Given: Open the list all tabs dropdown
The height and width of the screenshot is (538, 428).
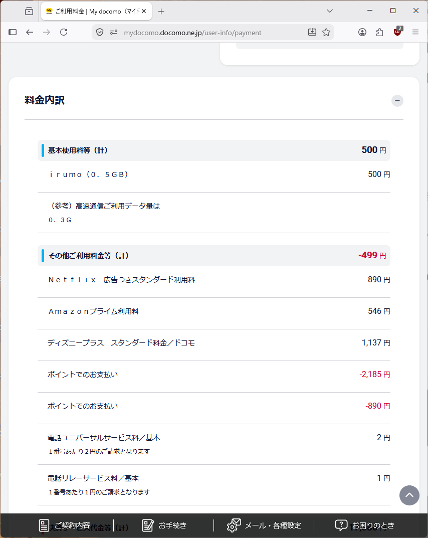Looking at the screenshot, I should pyautogui.click(x=330, y=11).
